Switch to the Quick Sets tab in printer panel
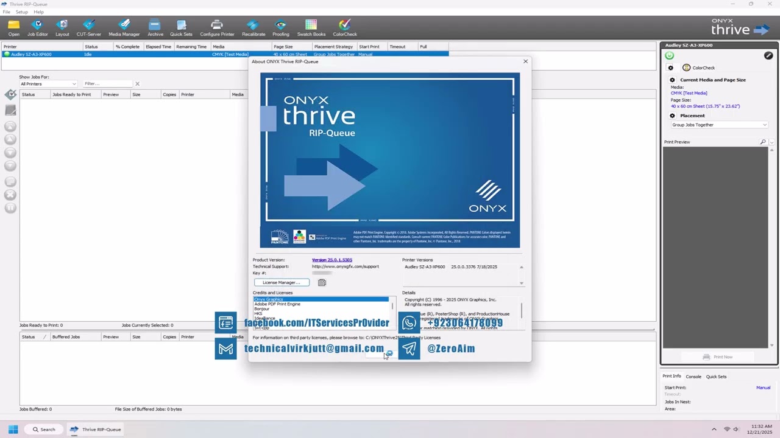The height and width of the screenshot is (438, 780). pos(716,377)
